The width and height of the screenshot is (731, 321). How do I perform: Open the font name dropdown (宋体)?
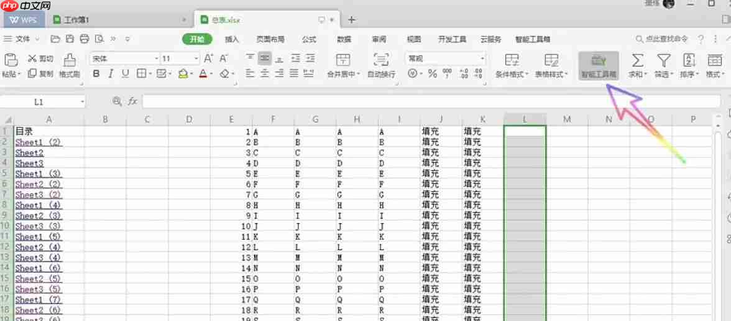pos(157,58)
